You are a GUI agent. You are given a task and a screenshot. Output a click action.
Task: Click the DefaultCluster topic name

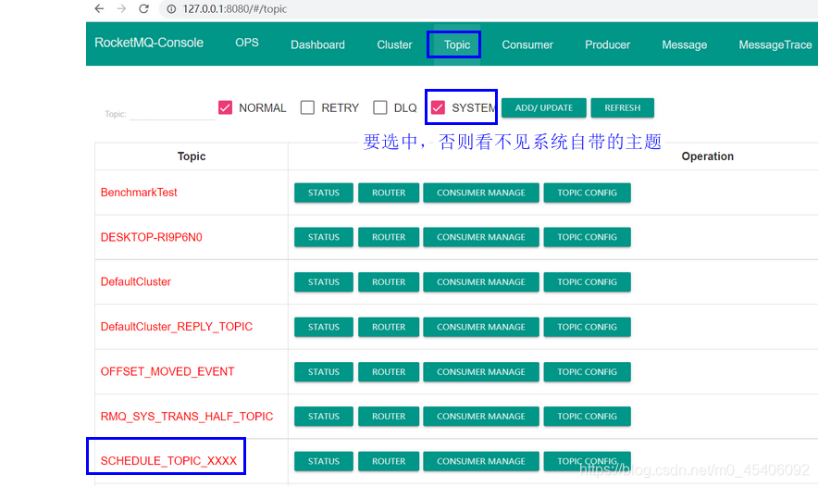coord(136,281)
